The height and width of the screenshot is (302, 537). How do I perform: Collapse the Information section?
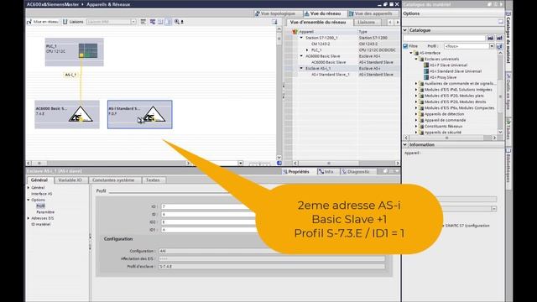[405, 144]
